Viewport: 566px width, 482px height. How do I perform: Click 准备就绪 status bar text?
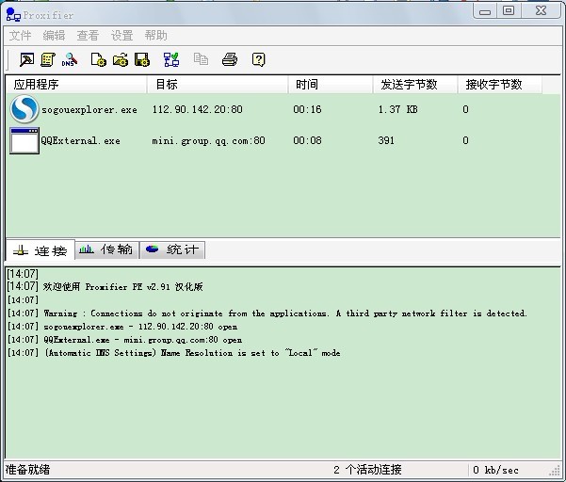click(x=28, y=470)
